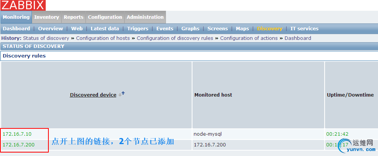Click discovered device 172.16.7.200 in first column

tap(18, 145)
